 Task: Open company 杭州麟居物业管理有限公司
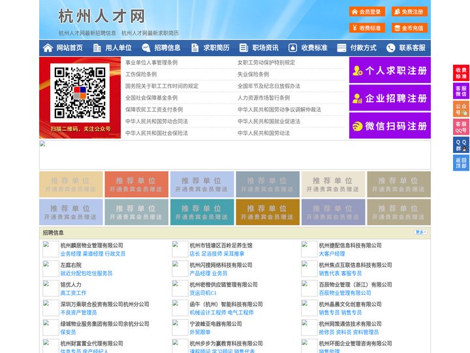[x=92, y=245]
